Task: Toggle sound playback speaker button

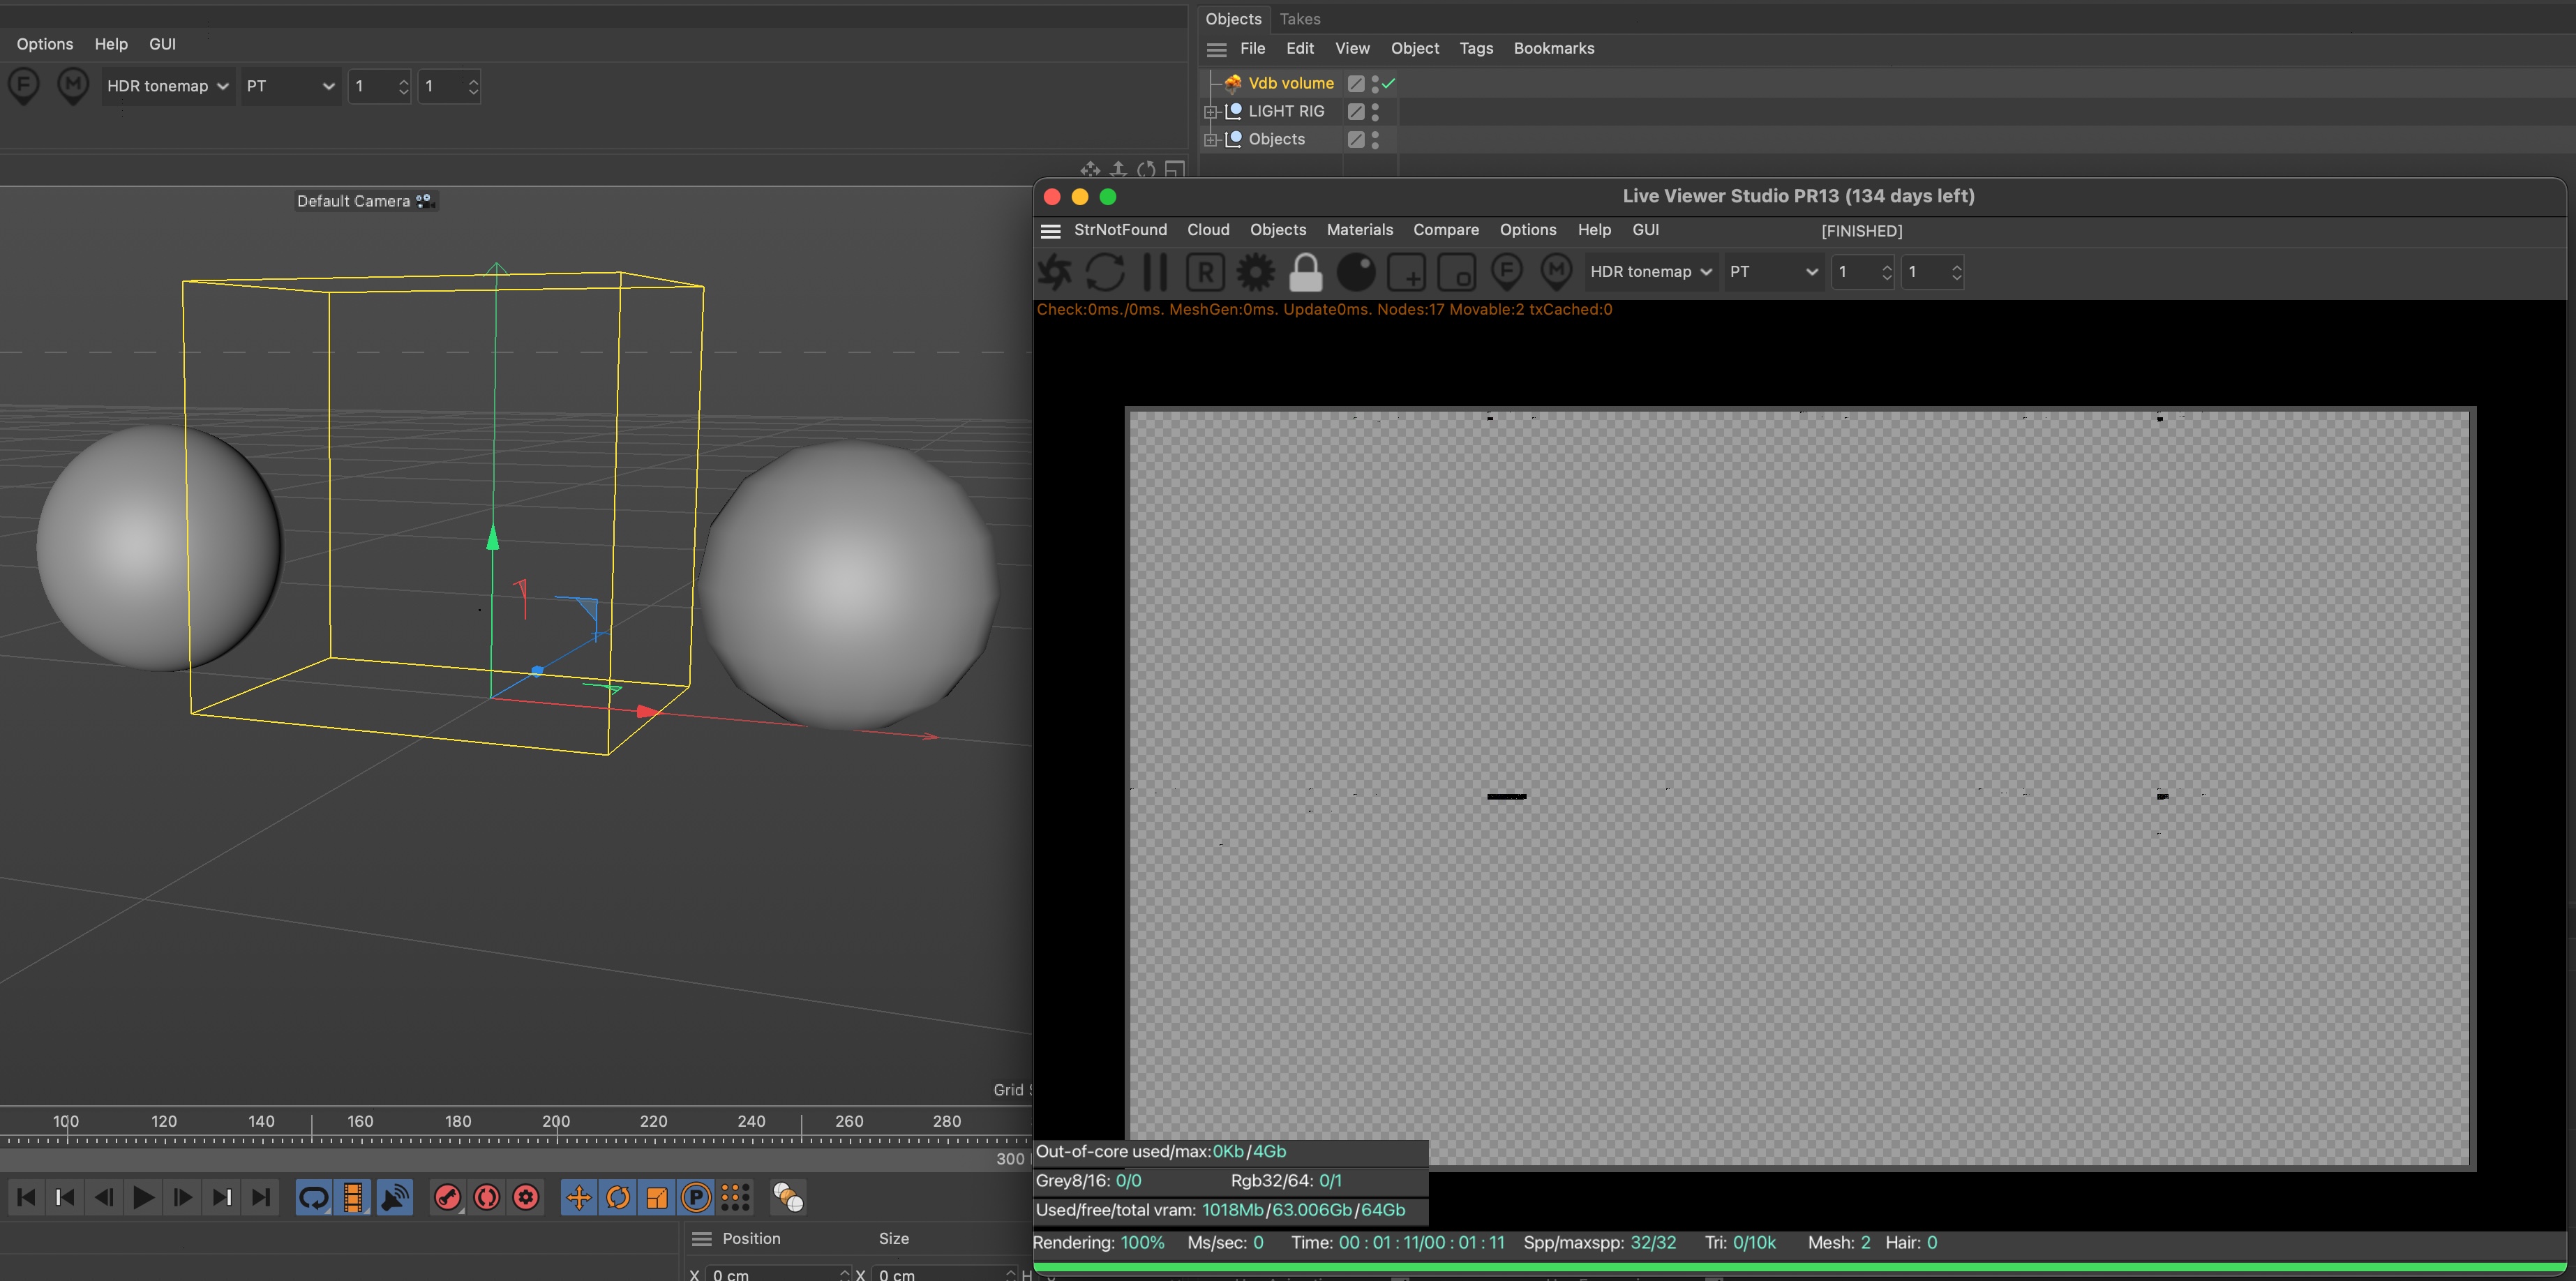Action: click(395, 1197)
